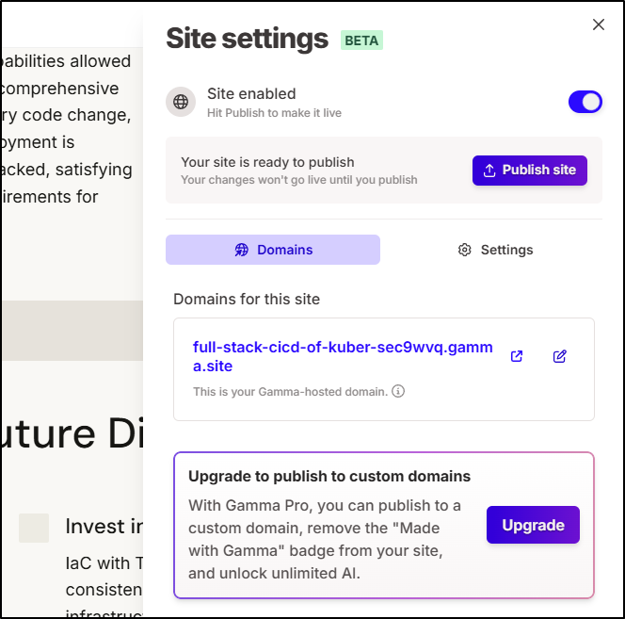625x619 pixels.
Task: Click the globe icon beside Site enabled
Action: [x=181, y=102]
